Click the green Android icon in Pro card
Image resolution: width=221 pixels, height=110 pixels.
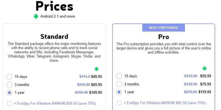tap(205, 68)
